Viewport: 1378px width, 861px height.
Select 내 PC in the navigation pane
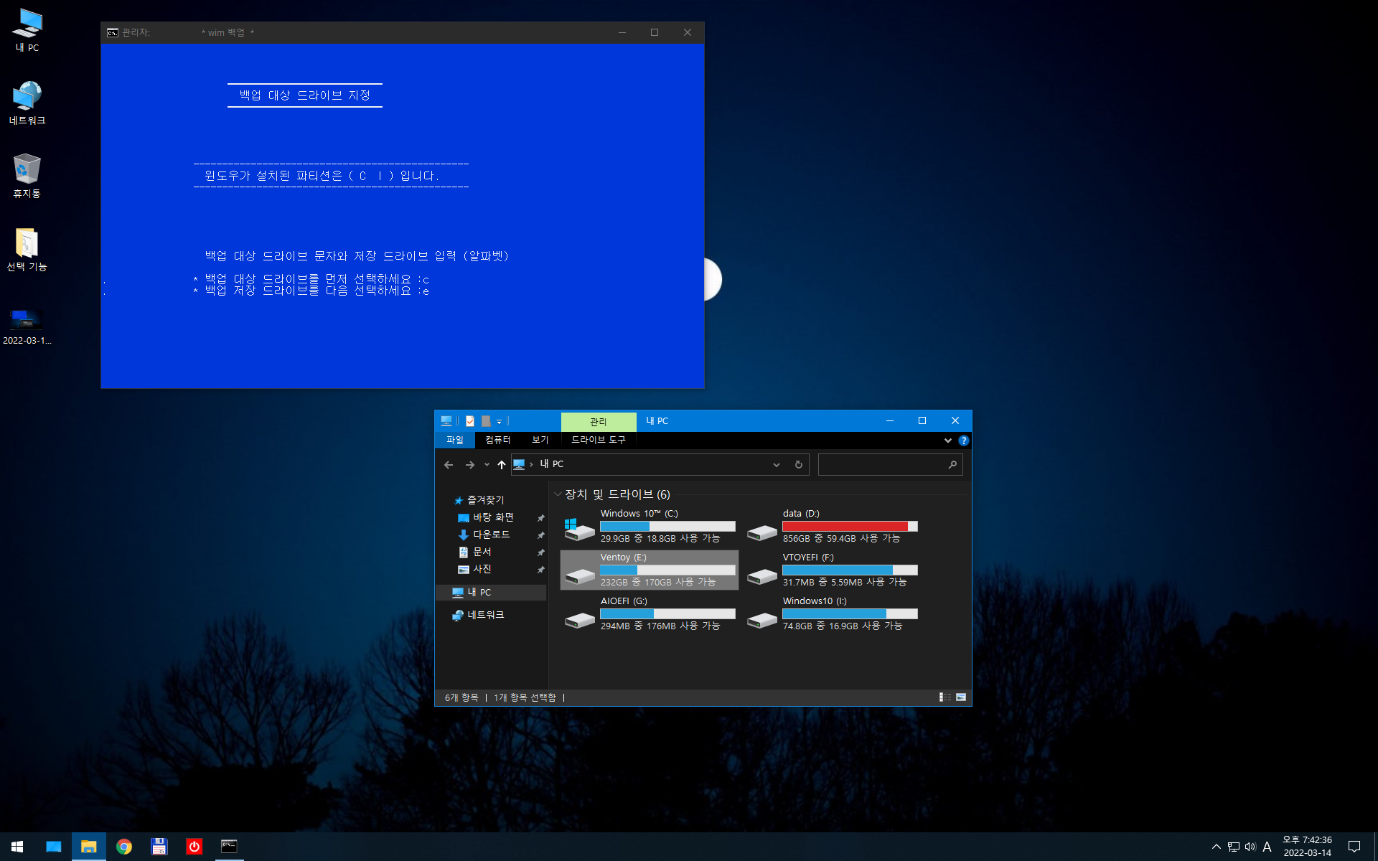(x=491, y=592)
